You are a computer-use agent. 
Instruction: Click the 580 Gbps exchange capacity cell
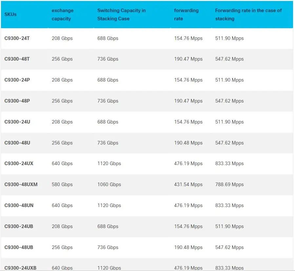62,184
